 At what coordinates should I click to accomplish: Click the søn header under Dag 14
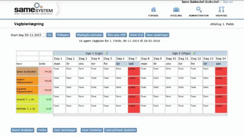coord(221,64)
